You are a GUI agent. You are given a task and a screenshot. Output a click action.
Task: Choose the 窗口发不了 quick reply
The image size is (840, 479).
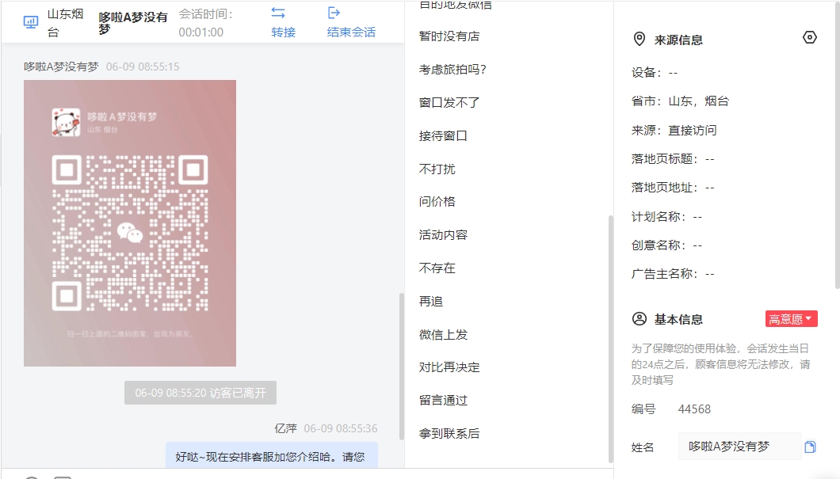coord(449,103)
